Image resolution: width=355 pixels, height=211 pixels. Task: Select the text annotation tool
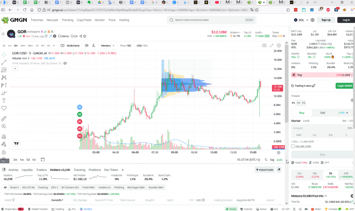tap(4, 100)
